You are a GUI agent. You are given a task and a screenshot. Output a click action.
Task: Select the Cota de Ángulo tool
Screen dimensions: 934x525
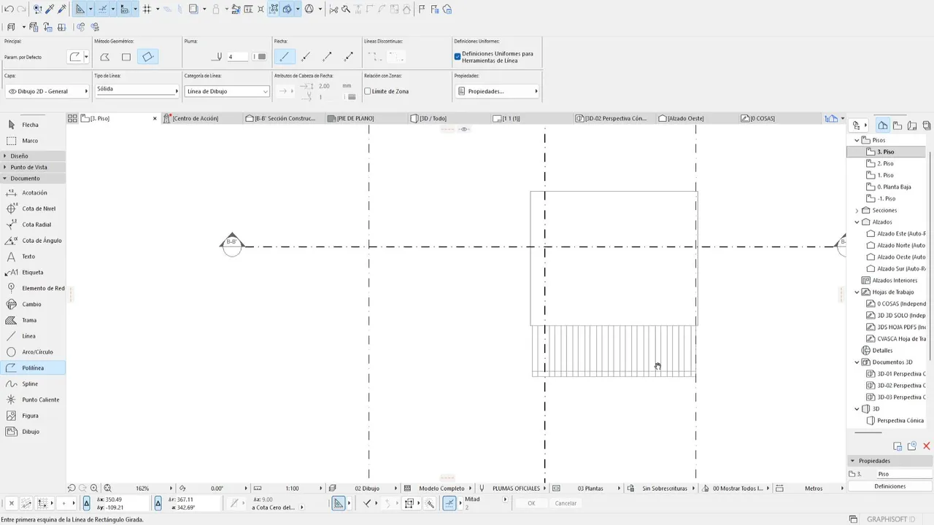pyautogui.click(x=33, y=241)
